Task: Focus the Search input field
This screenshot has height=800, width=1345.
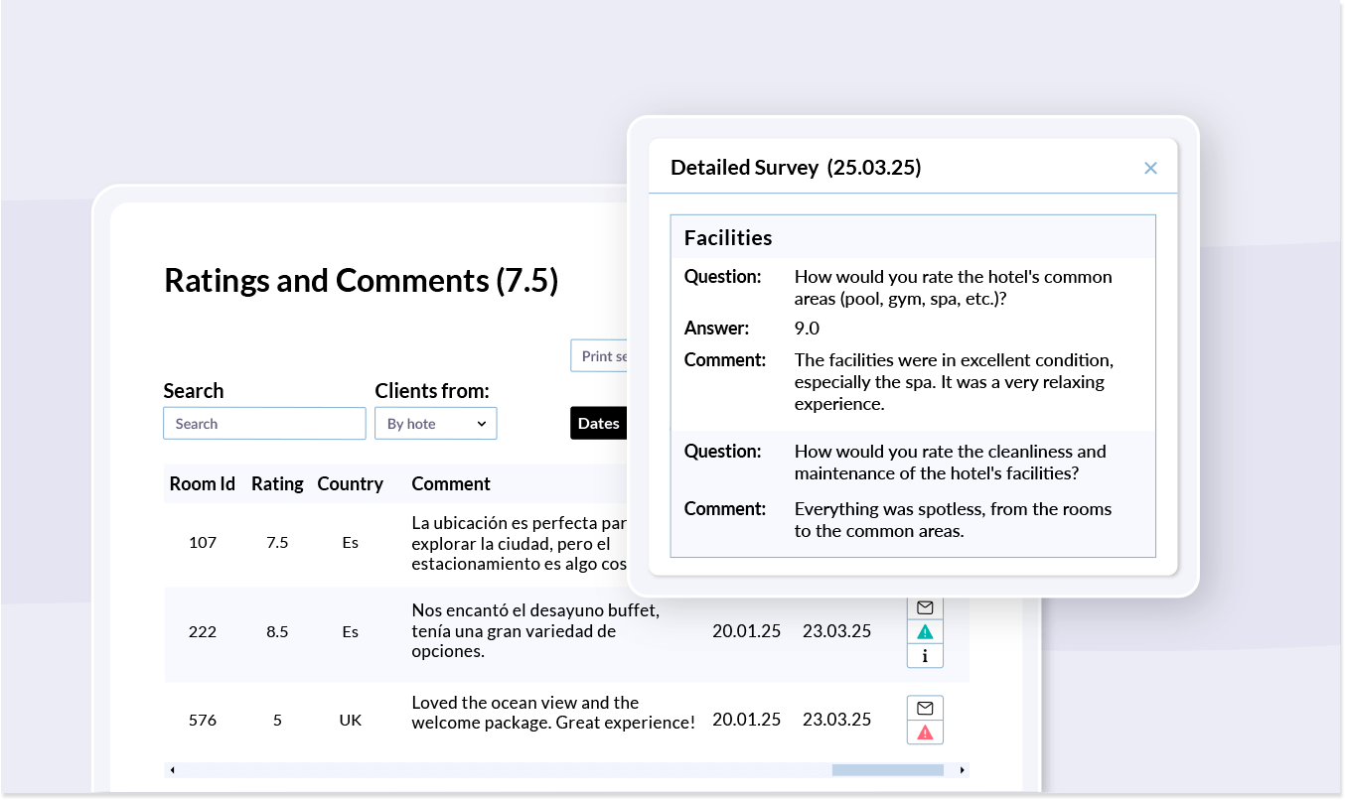Action: pos(264,424)
